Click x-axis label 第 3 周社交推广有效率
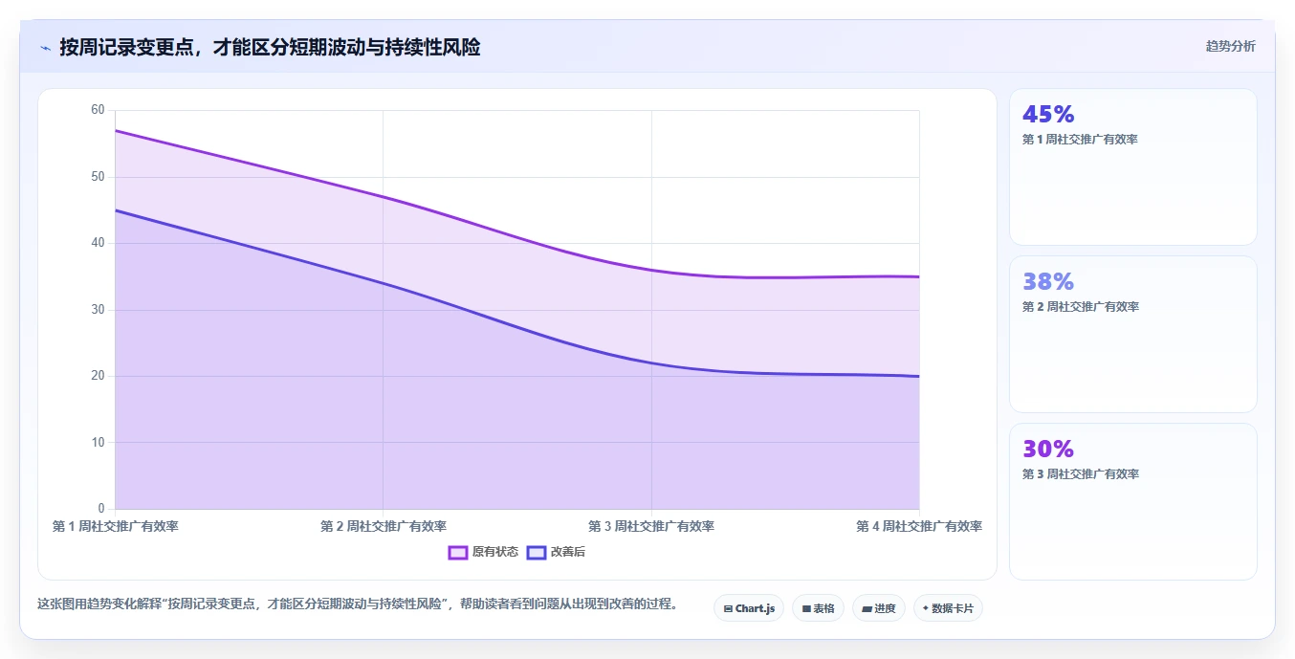Screen dimensions: 1295x659 pyautogui.click(x=651, y=526)
